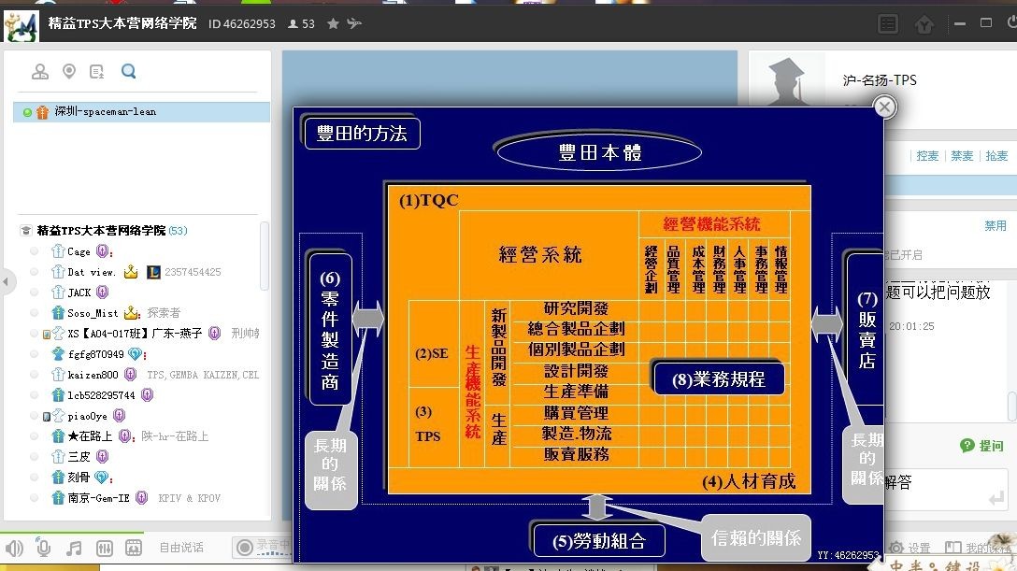Screen dimensions: 1017x571
Task: Select user 深圳-spaceman-lean at top
Action: (x=141, y=111)
